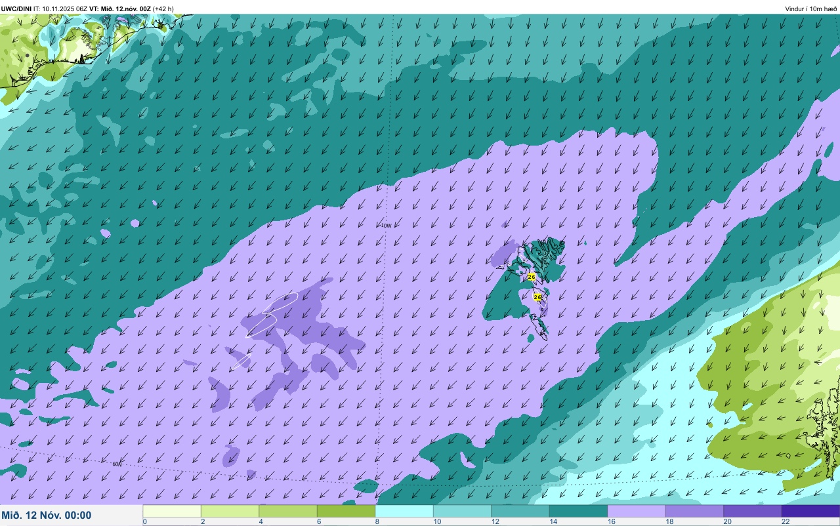
Task: Click the pale yellow 0–2 legend swatch
Action: (x=172, y=511)
